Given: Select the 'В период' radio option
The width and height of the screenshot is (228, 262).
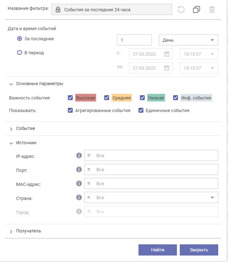Looking at the screenshot, I should (19, 53).
